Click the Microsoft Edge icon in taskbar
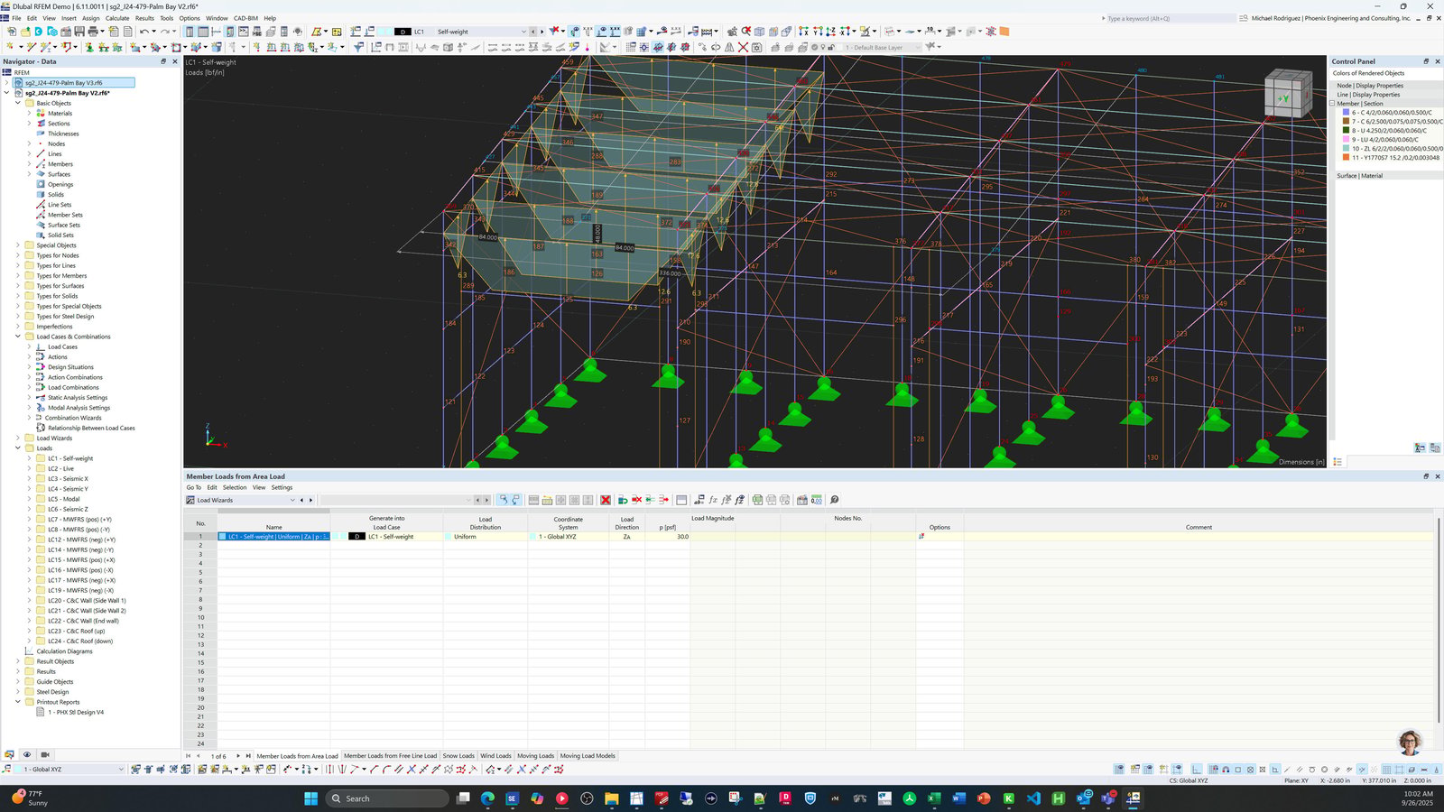 pyautogui.click(x=487, y=798)
